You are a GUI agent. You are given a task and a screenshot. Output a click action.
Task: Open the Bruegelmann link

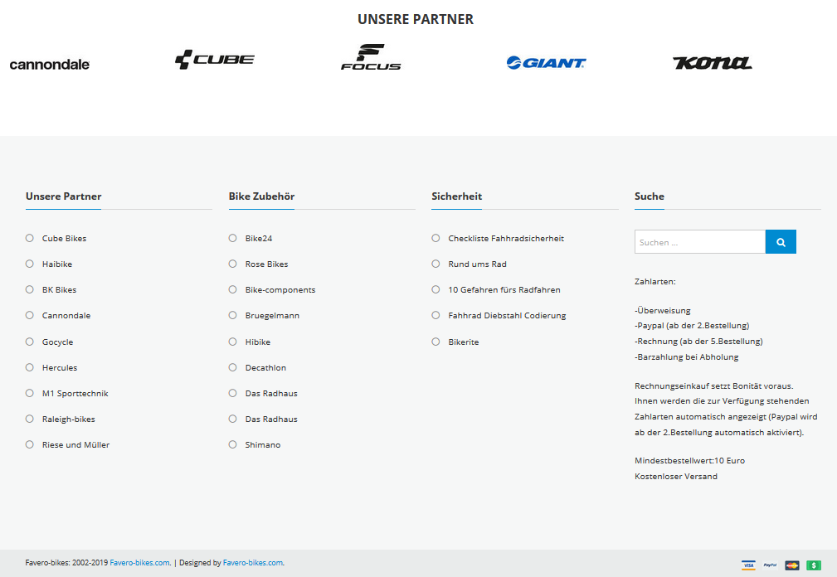click(272, 316)
